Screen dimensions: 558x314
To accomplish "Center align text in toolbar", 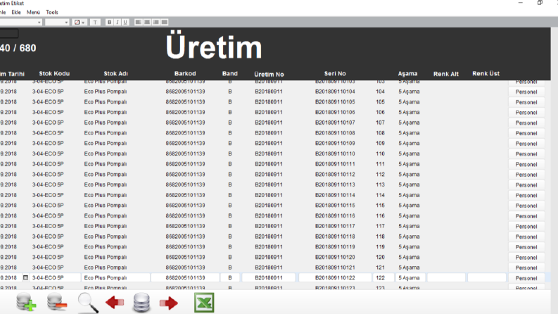I will pos(147,22).
